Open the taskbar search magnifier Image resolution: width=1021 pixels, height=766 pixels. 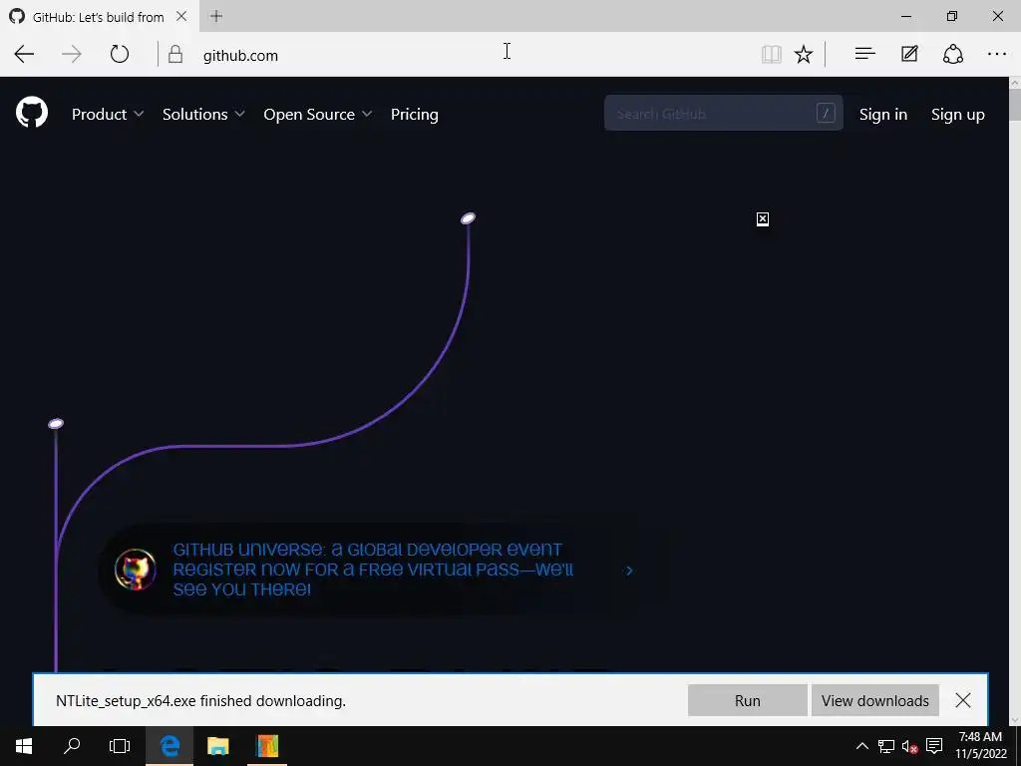click(72, 746)
